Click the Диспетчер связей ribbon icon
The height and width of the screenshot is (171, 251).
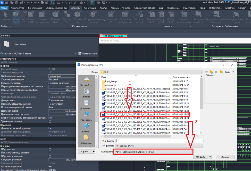[x=139, y=17]
